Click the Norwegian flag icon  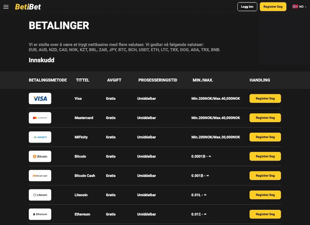coord(295,7)
